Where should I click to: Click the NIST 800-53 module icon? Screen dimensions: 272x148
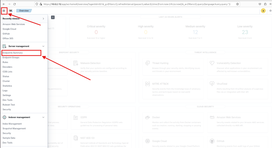[x=76, y=138]
